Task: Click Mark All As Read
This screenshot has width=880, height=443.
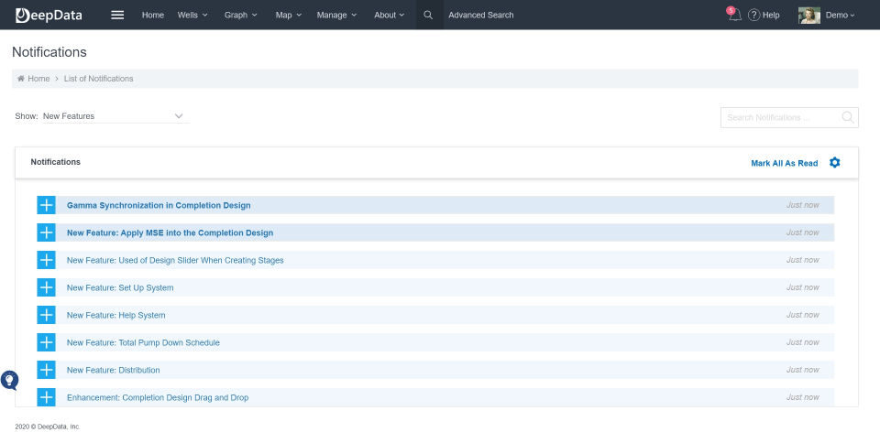Action: click(x=784, y=163)
